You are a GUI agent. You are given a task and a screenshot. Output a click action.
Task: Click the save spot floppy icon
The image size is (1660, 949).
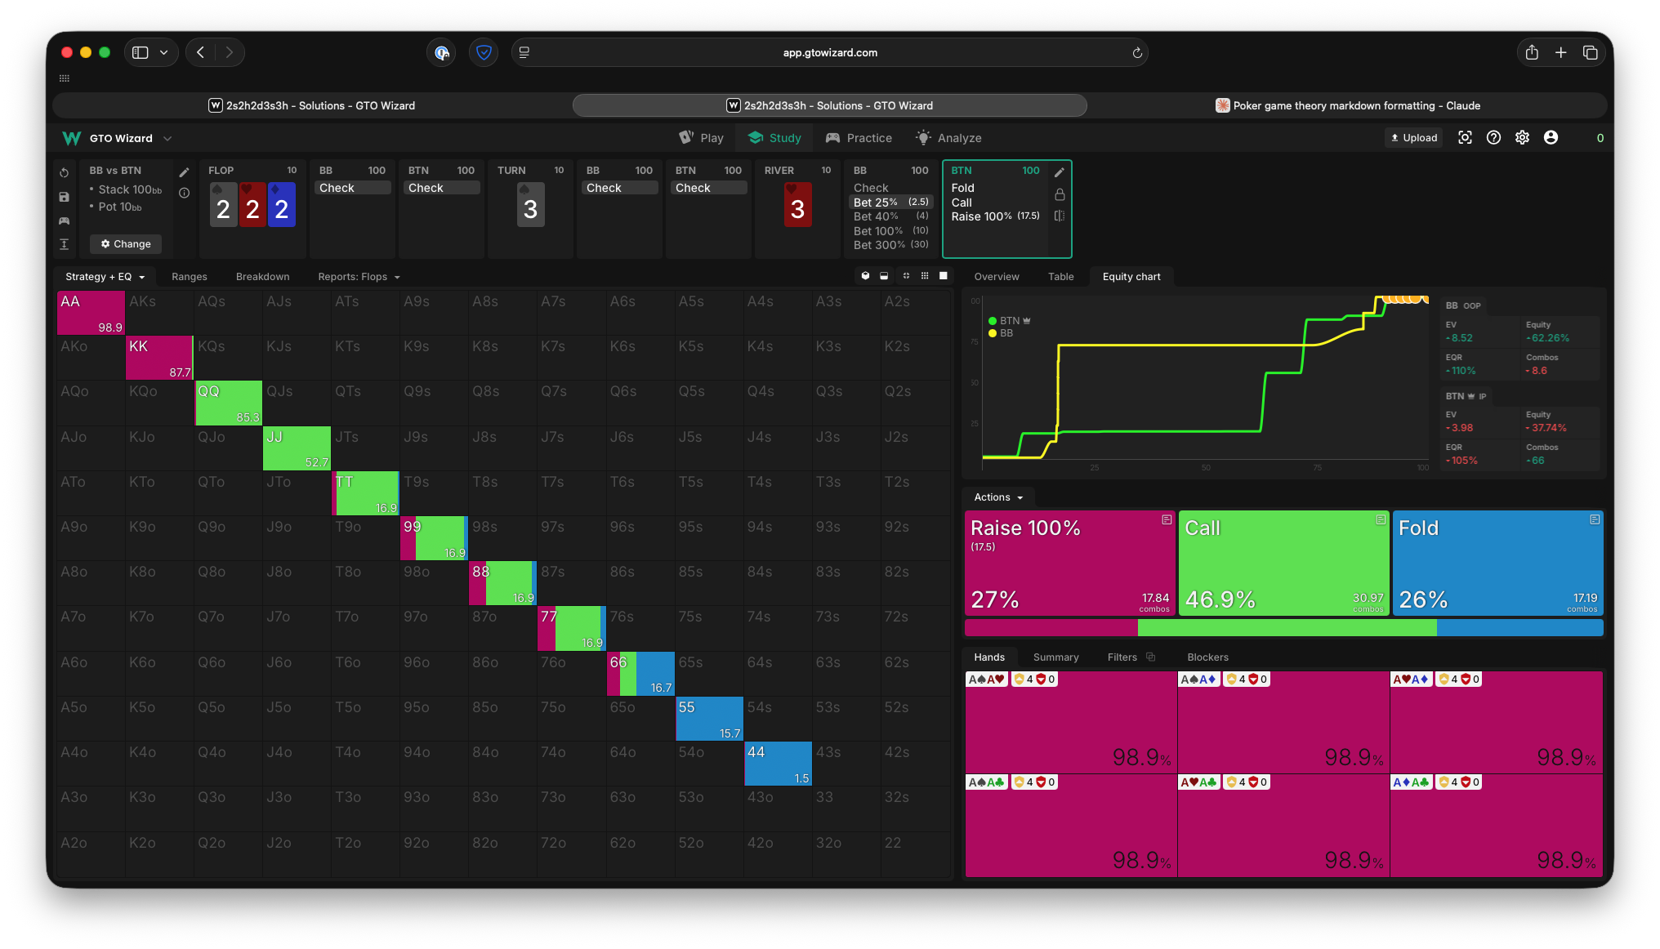point(65,197)
